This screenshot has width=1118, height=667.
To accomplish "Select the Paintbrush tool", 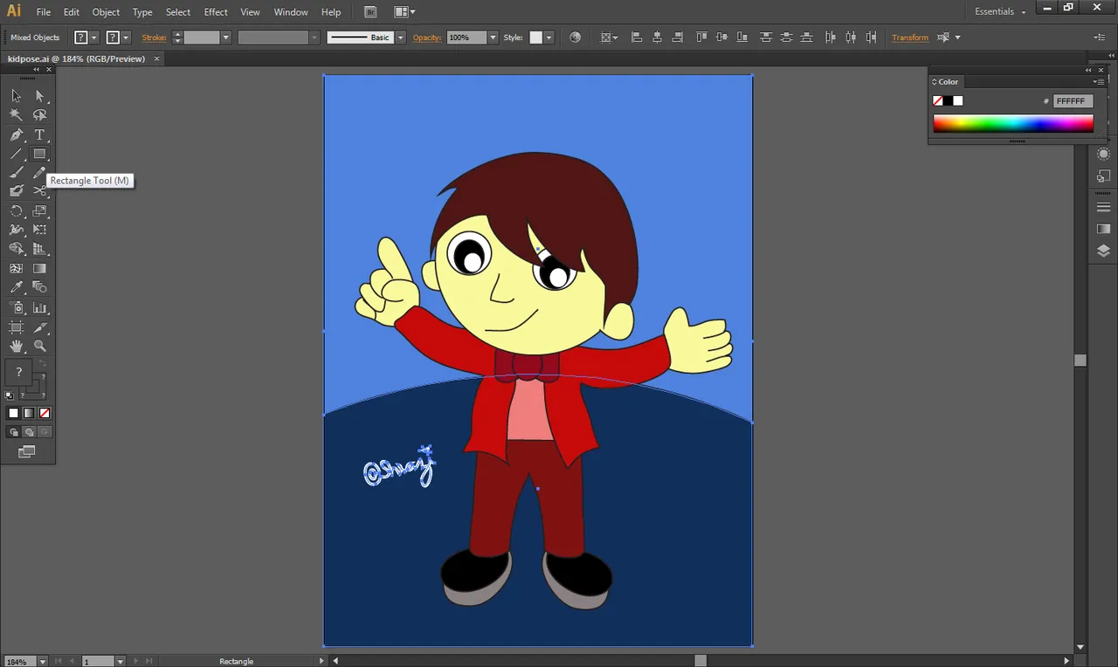I will [16, 172].
